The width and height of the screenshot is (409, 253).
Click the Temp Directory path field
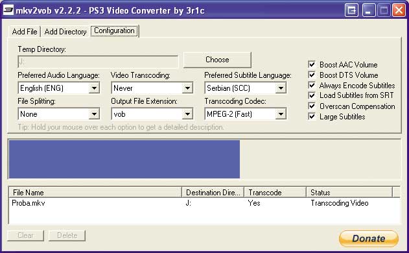98,62
